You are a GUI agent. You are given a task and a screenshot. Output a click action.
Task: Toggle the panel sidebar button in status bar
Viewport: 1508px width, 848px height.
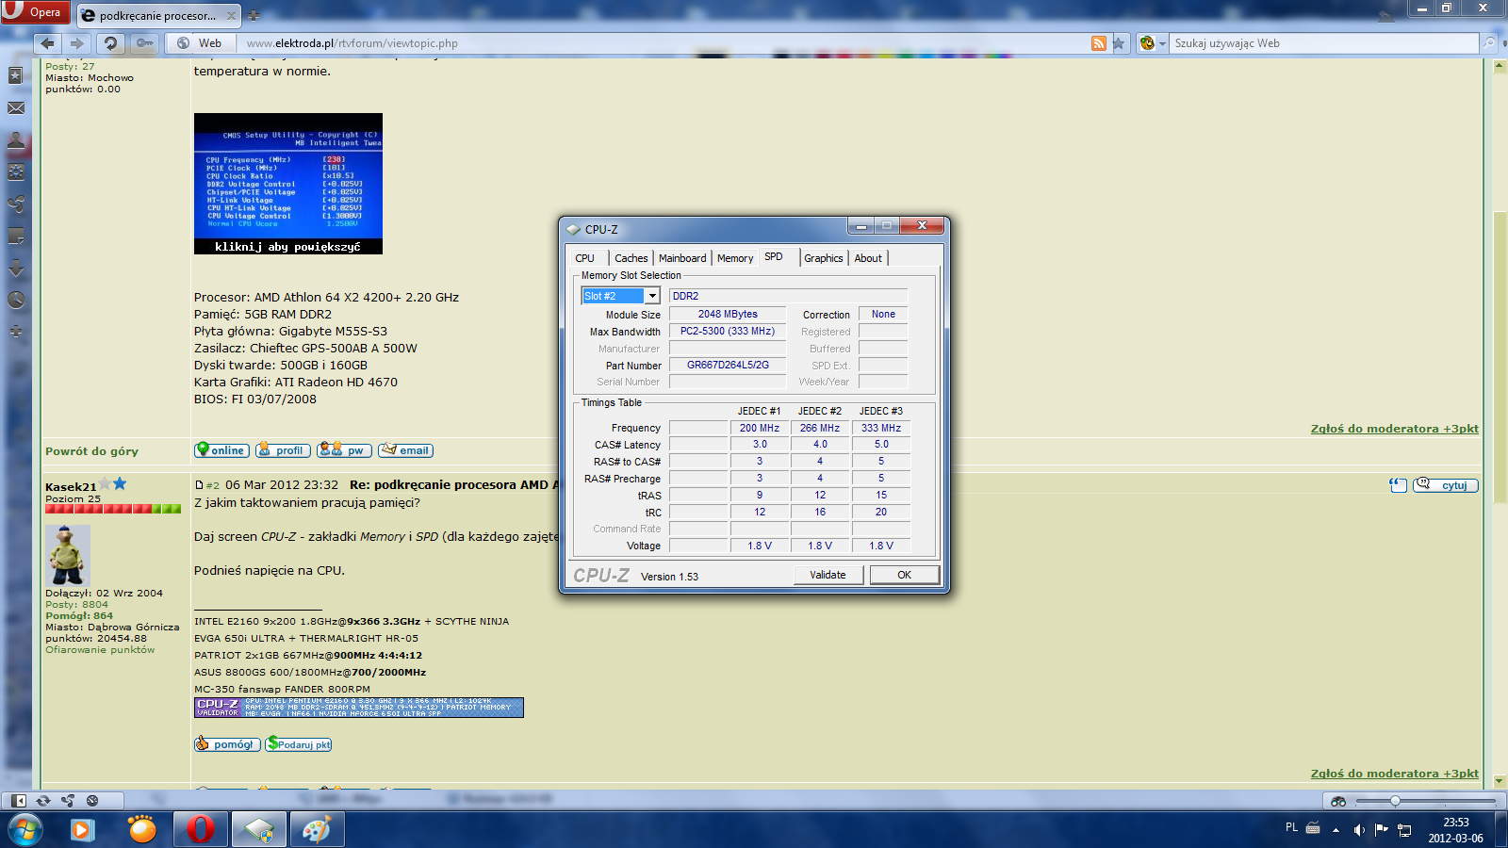(19, 801)
